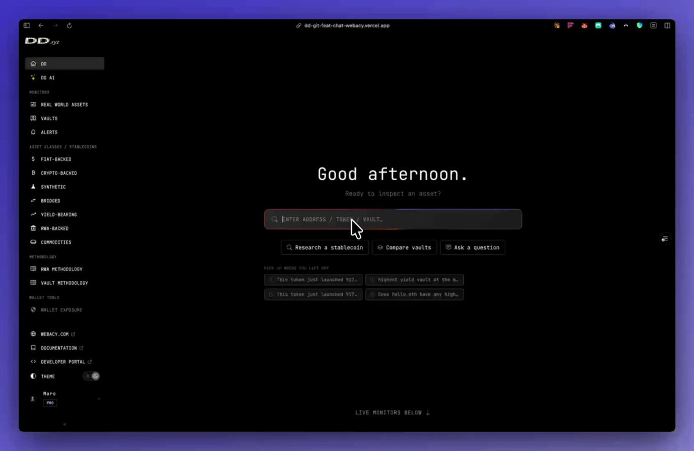Open Vault Methodology page
The image size is (694, 451).
point(65,283)
